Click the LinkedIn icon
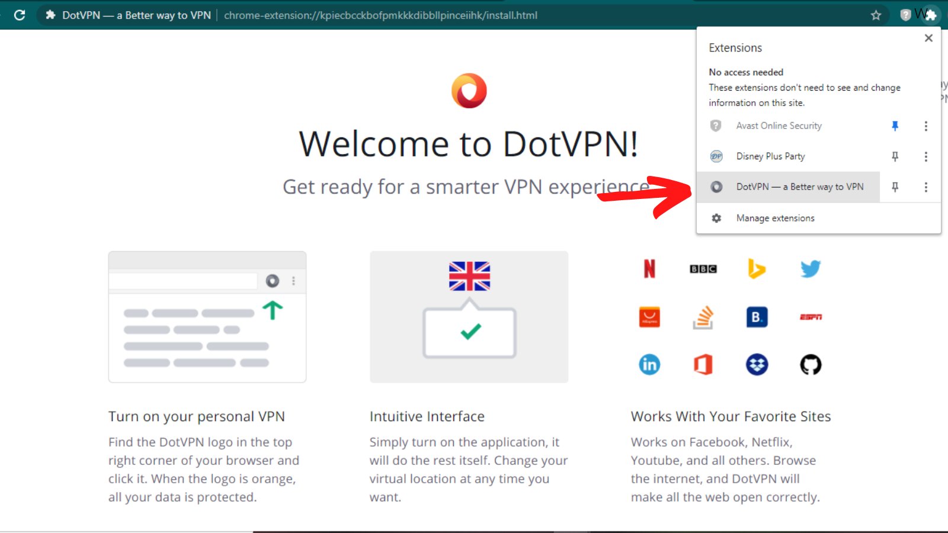The height and width of the screenshot is (533, 948). 649,365
